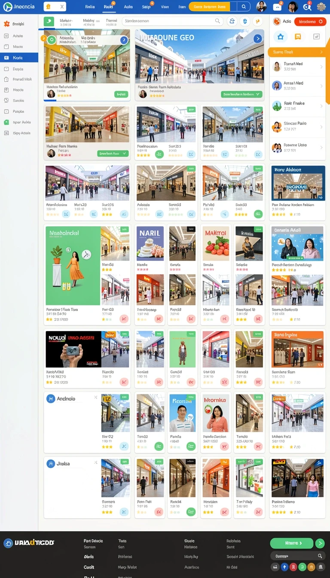Viewport: 330px width, 578px height.
Task: Click into the Samincanon search field
Action: pos(172,21)
